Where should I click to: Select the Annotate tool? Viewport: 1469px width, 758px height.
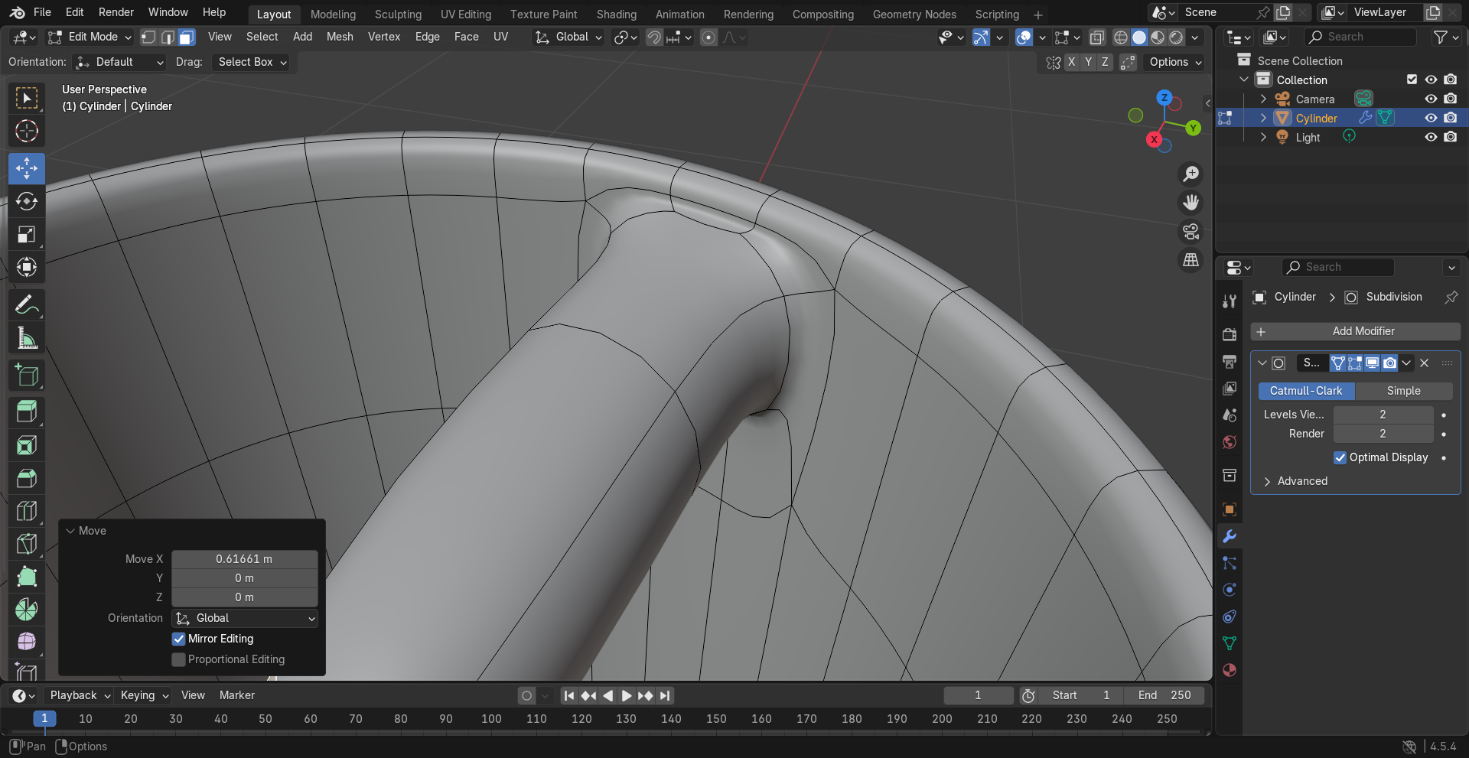(27, 305)
